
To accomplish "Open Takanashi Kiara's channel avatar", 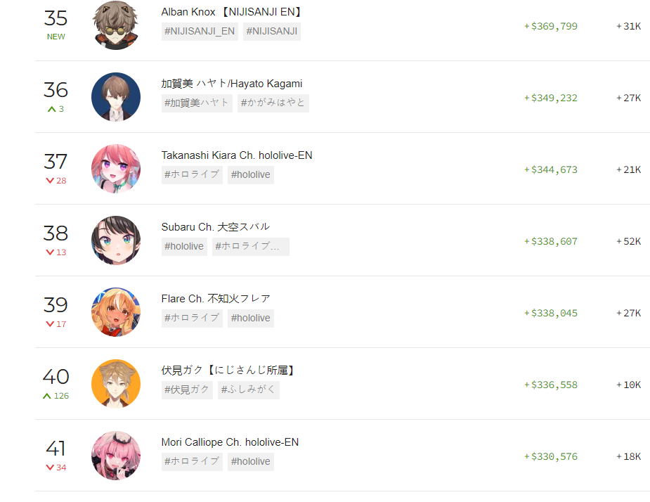I will tap(116, 169).
